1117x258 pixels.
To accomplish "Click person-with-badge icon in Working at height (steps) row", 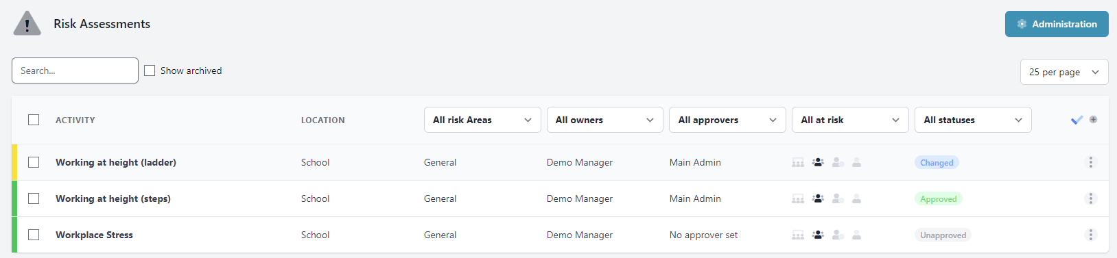I will [838, 198].
